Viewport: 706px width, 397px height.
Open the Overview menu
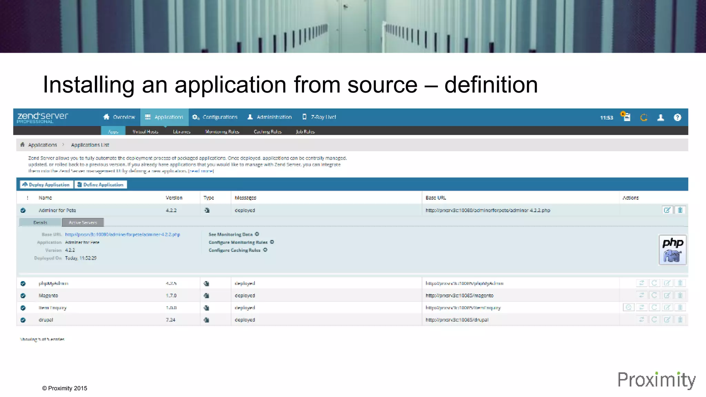119,117
